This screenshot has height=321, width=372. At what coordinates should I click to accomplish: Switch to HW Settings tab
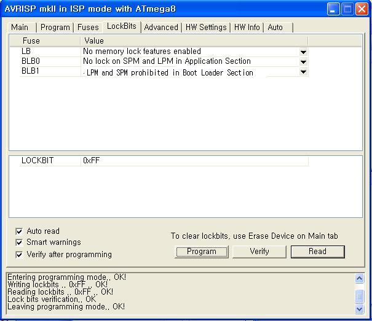(x=206, y=27)
